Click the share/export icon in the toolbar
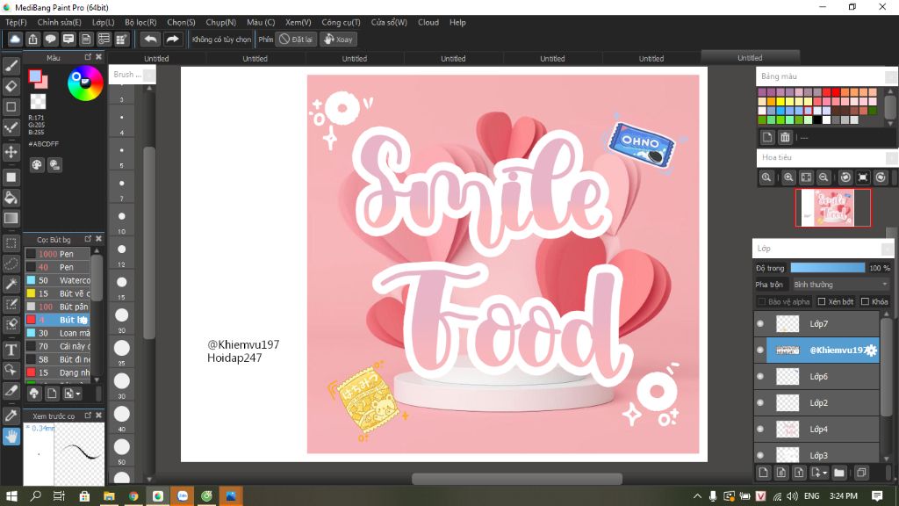 tap(32, 39)
